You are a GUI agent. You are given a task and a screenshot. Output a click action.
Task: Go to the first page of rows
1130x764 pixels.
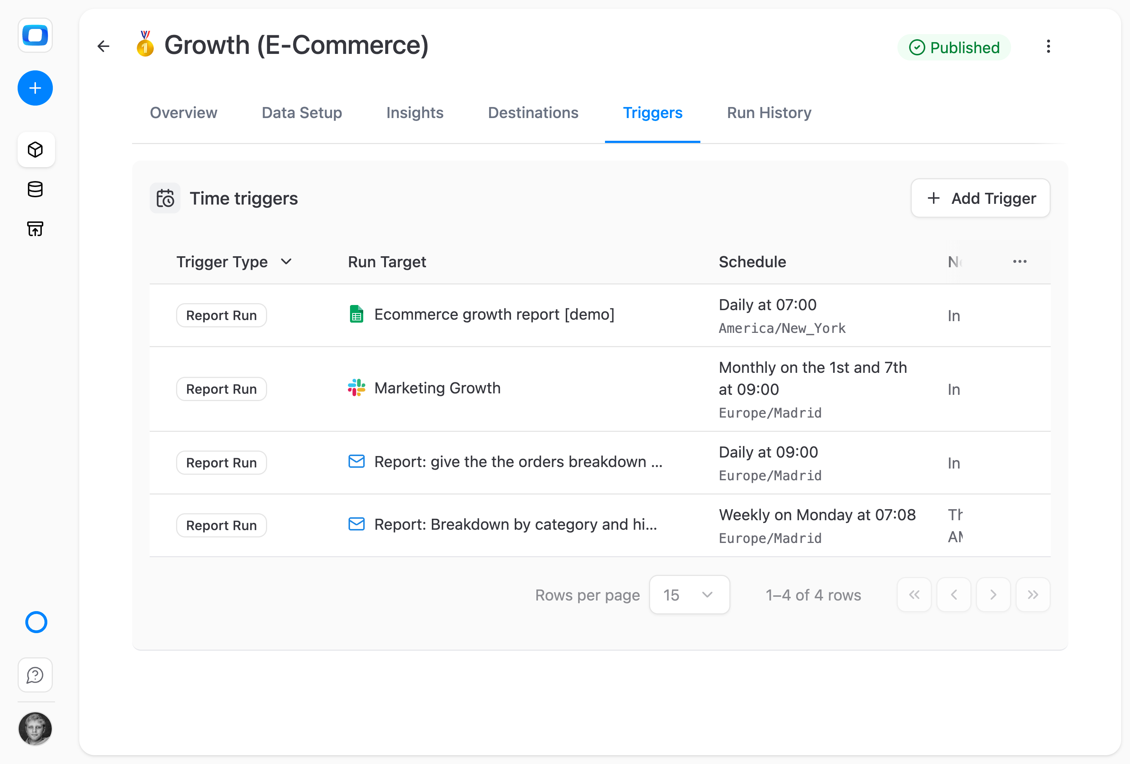coord(914,594)
